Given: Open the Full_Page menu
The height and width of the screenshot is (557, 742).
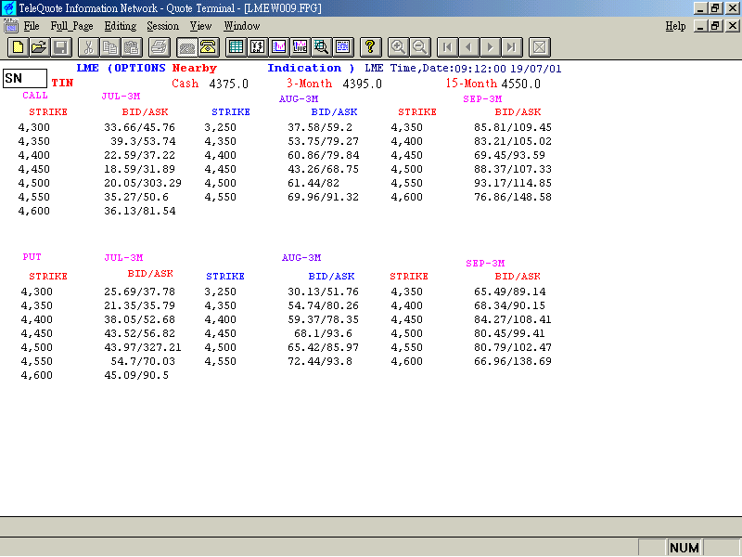Looking at the screenshot, I should coord(72,26).
